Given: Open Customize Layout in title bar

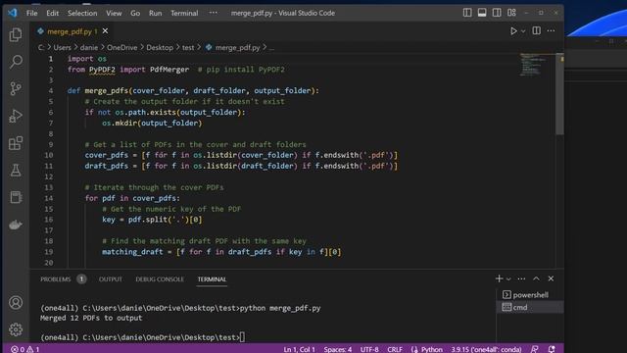Looking at the screenshot, I should coord(511,13).
